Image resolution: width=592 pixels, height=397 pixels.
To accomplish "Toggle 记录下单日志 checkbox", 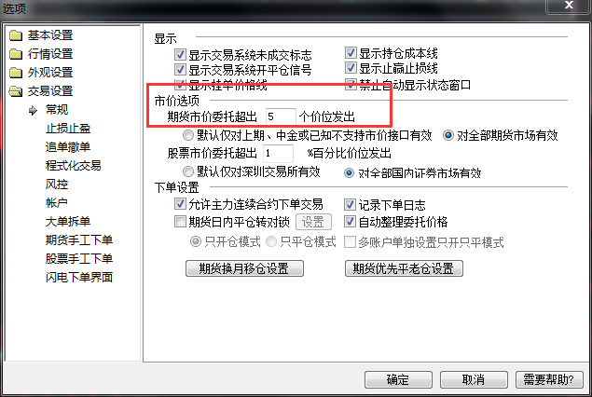I will (350, 204).
